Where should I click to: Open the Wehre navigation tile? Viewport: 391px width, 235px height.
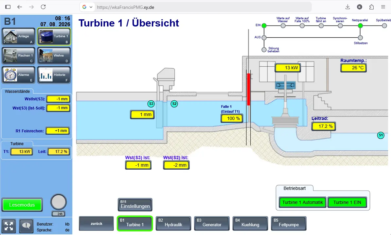pyautogui.click(x=54, y=56)
